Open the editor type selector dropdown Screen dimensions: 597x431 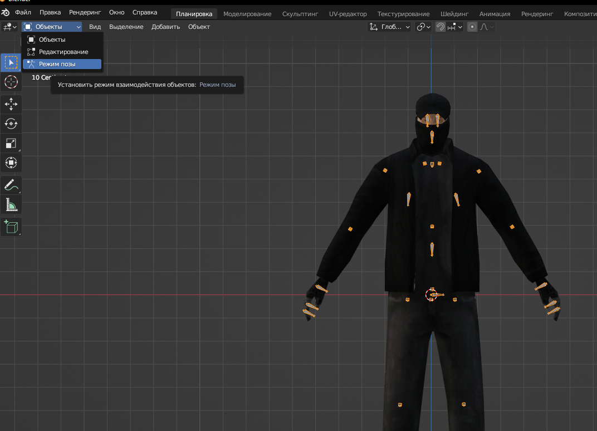pos(10,27)
